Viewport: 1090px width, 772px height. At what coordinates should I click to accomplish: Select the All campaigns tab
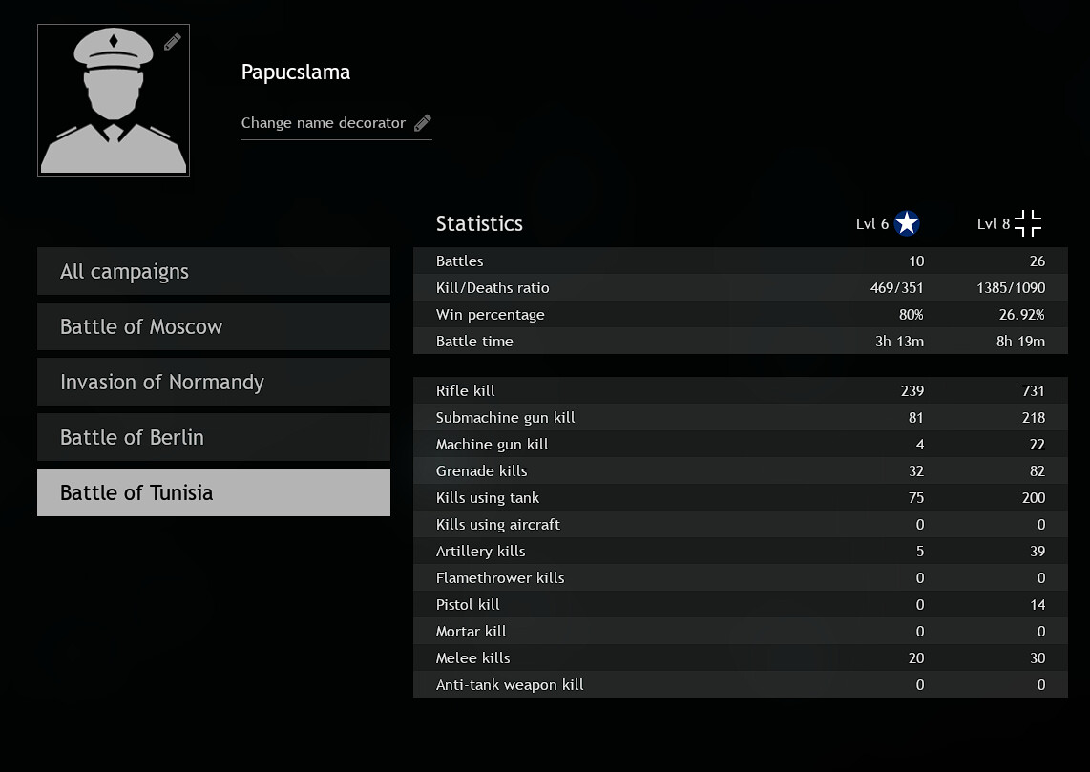[x=214, y=271]
